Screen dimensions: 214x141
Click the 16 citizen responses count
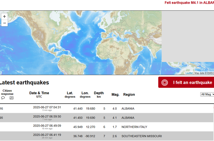click(2, 109)
